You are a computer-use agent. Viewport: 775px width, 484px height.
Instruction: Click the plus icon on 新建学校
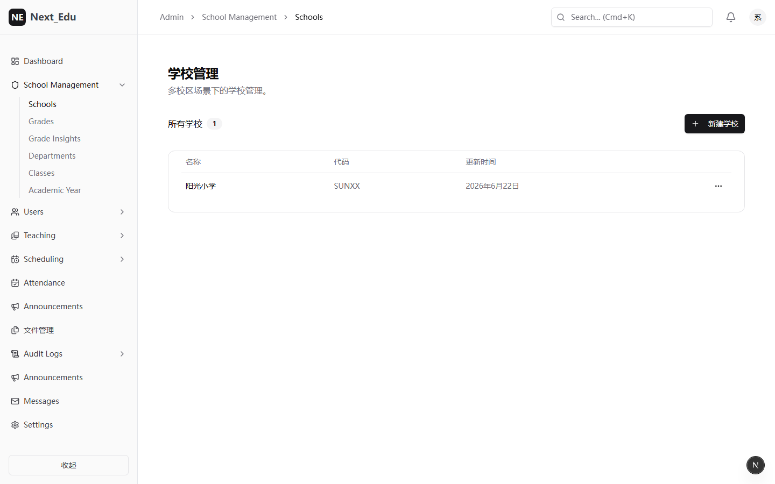tap(695, 124)
